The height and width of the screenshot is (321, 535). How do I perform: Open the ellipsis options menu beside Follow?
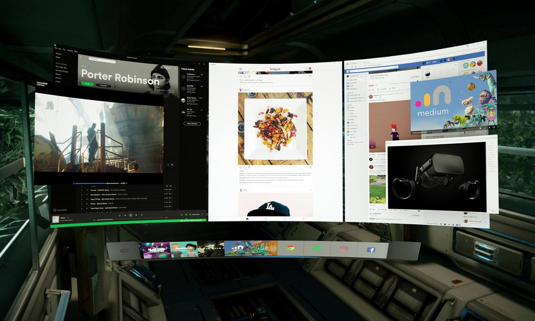pos(115,87)
